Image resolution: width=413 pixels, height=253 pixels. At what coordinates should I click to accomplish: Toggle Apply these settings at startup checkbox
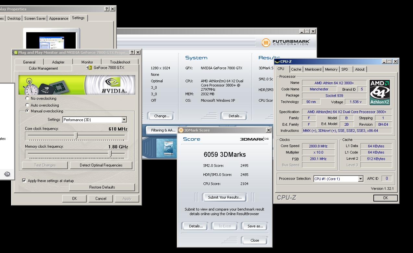24,181
